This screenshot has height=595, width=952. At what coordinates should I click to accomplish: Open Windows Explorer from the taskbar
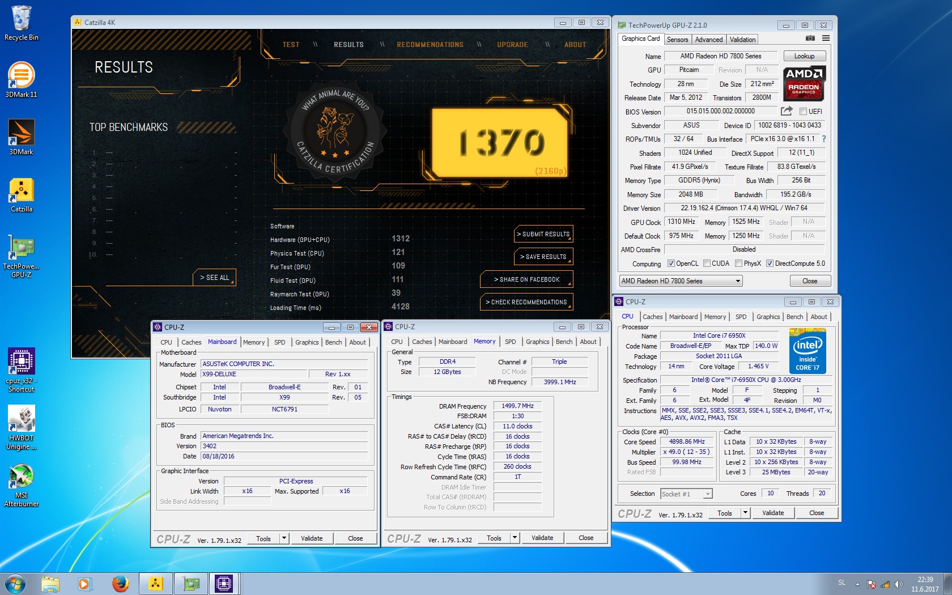pos(50,584)
